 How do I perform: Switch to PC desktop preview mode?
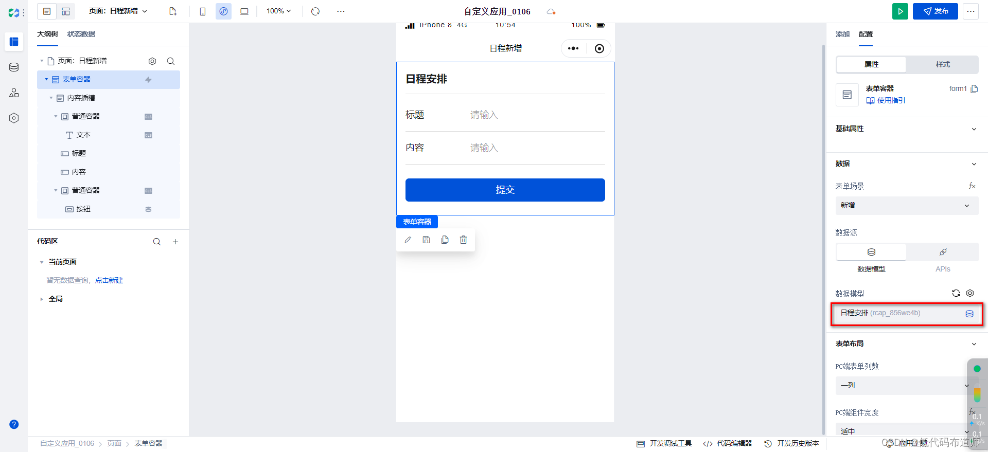pyautogui.click(x=244, y=11)
